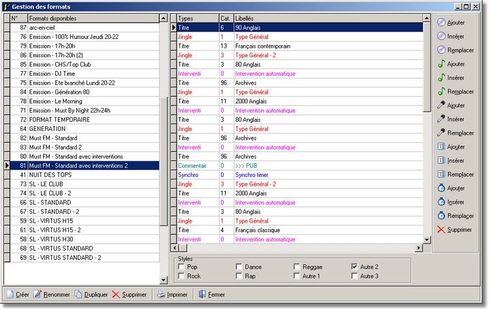The height and width of the screenshot is (310, 489).
Task: Select Emission - Le Morning format
Action: pyautogui.click(x=85, y=101)
